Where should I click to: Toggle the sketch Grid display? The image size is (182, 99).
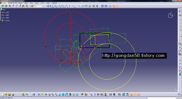(x=102, y=6)
